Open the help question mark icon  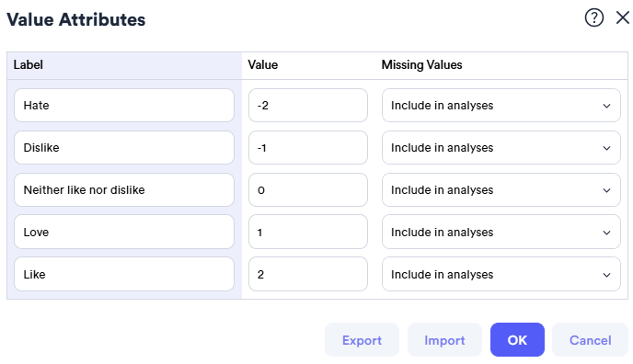(x=593, y=17)
